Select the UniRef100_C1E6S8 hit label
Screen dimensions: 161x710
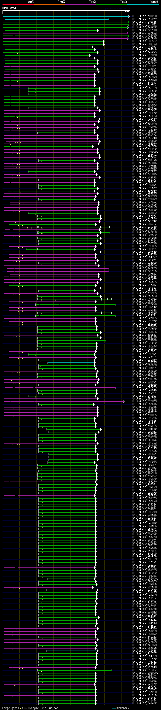pos(144,61)
